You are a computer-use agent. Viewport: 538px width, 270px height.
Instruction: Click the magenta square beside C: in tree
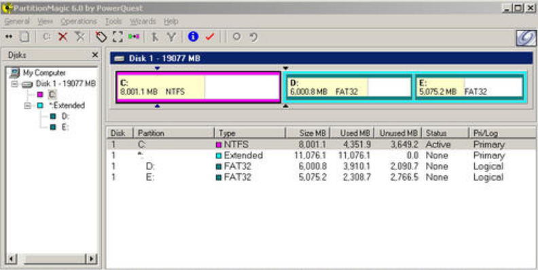40,94
